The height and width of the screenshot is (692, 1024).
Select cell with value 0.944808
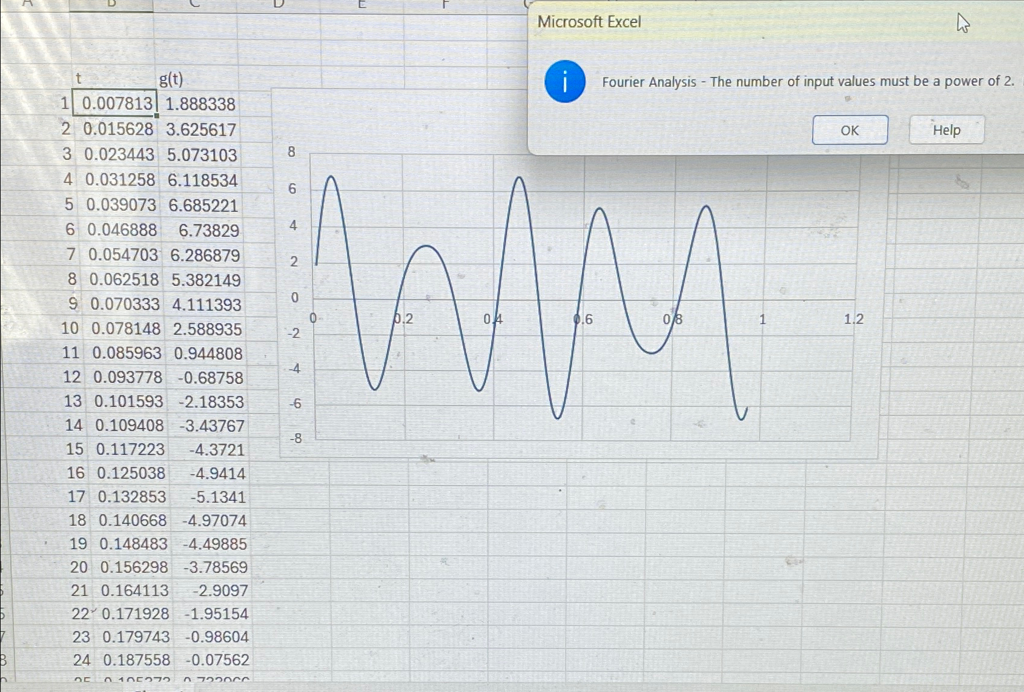208,353
